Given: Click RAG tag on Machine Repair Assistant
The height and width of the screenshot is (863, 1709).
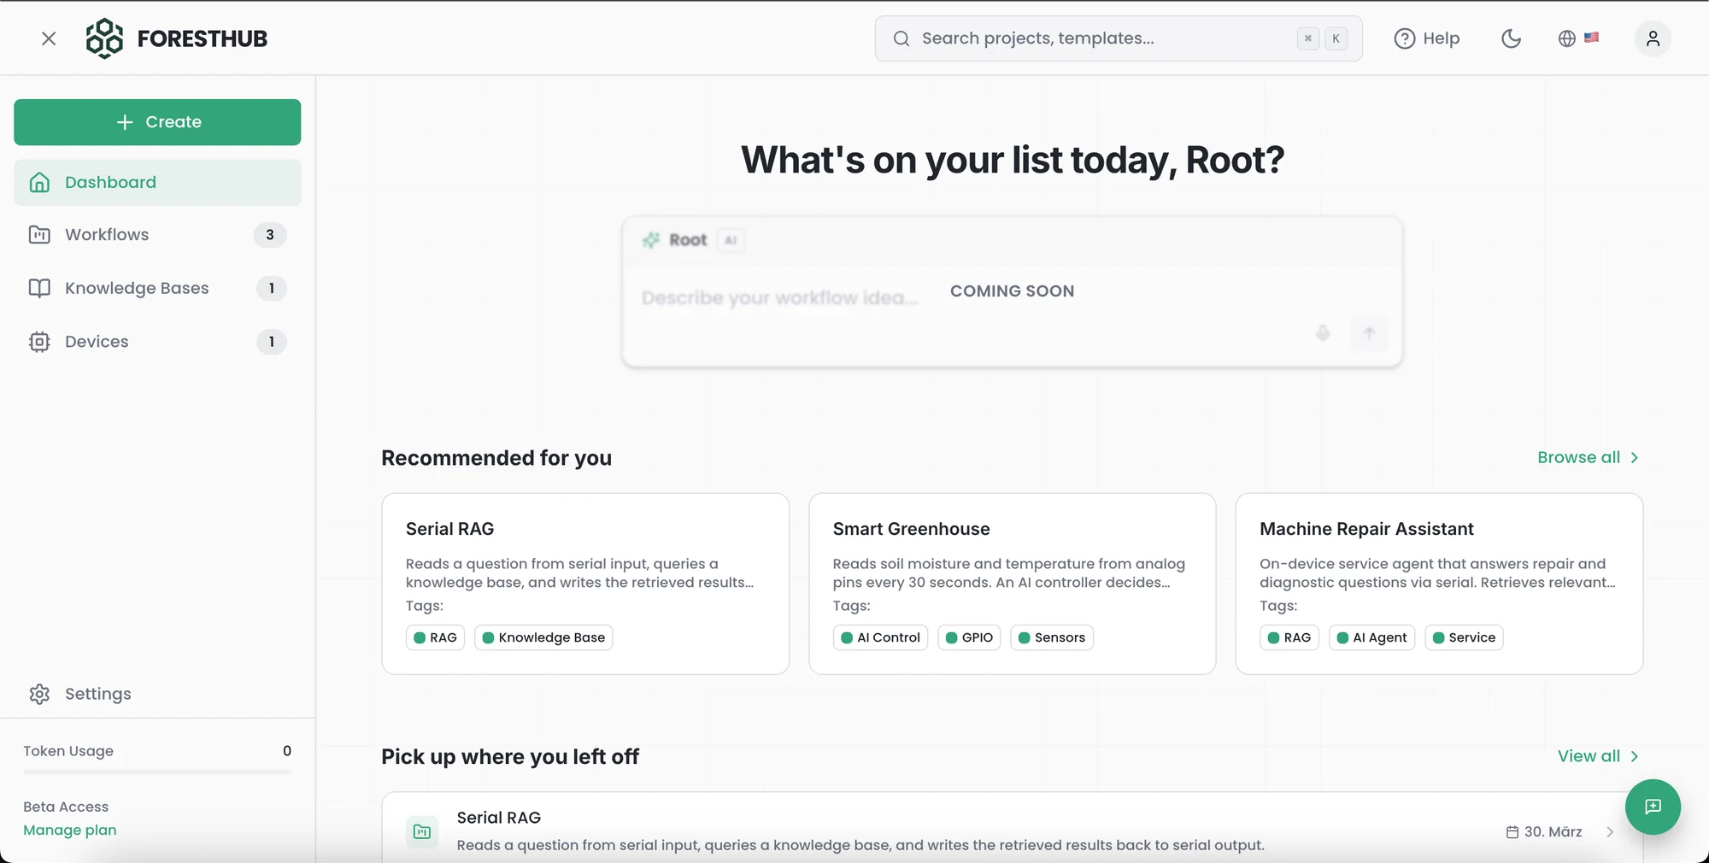Looking at the screenshot, I should click(x=1289, y=637).
